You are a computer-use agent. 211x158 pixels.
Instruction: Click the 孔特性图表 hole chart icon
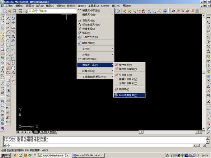80,37
